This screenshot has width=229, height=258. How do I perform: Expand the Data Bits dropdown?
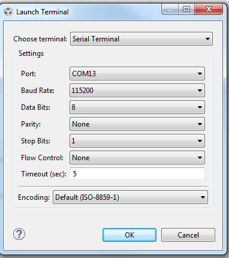(x=137, y=107)
